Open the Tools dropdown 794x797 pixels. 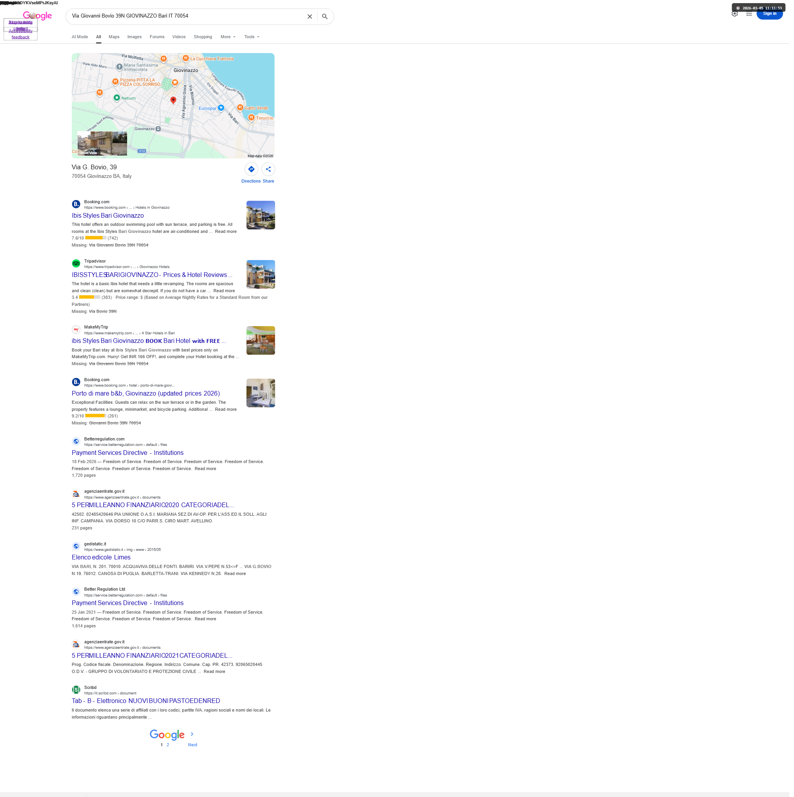pos(253,37)
